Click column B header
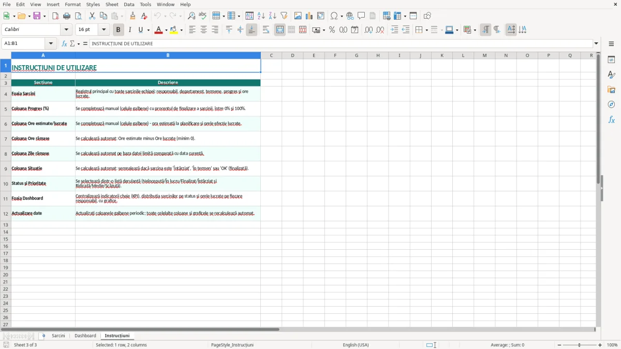Viewport: 621px width, 349px height. pyautogui.click(x=168, y=55)
